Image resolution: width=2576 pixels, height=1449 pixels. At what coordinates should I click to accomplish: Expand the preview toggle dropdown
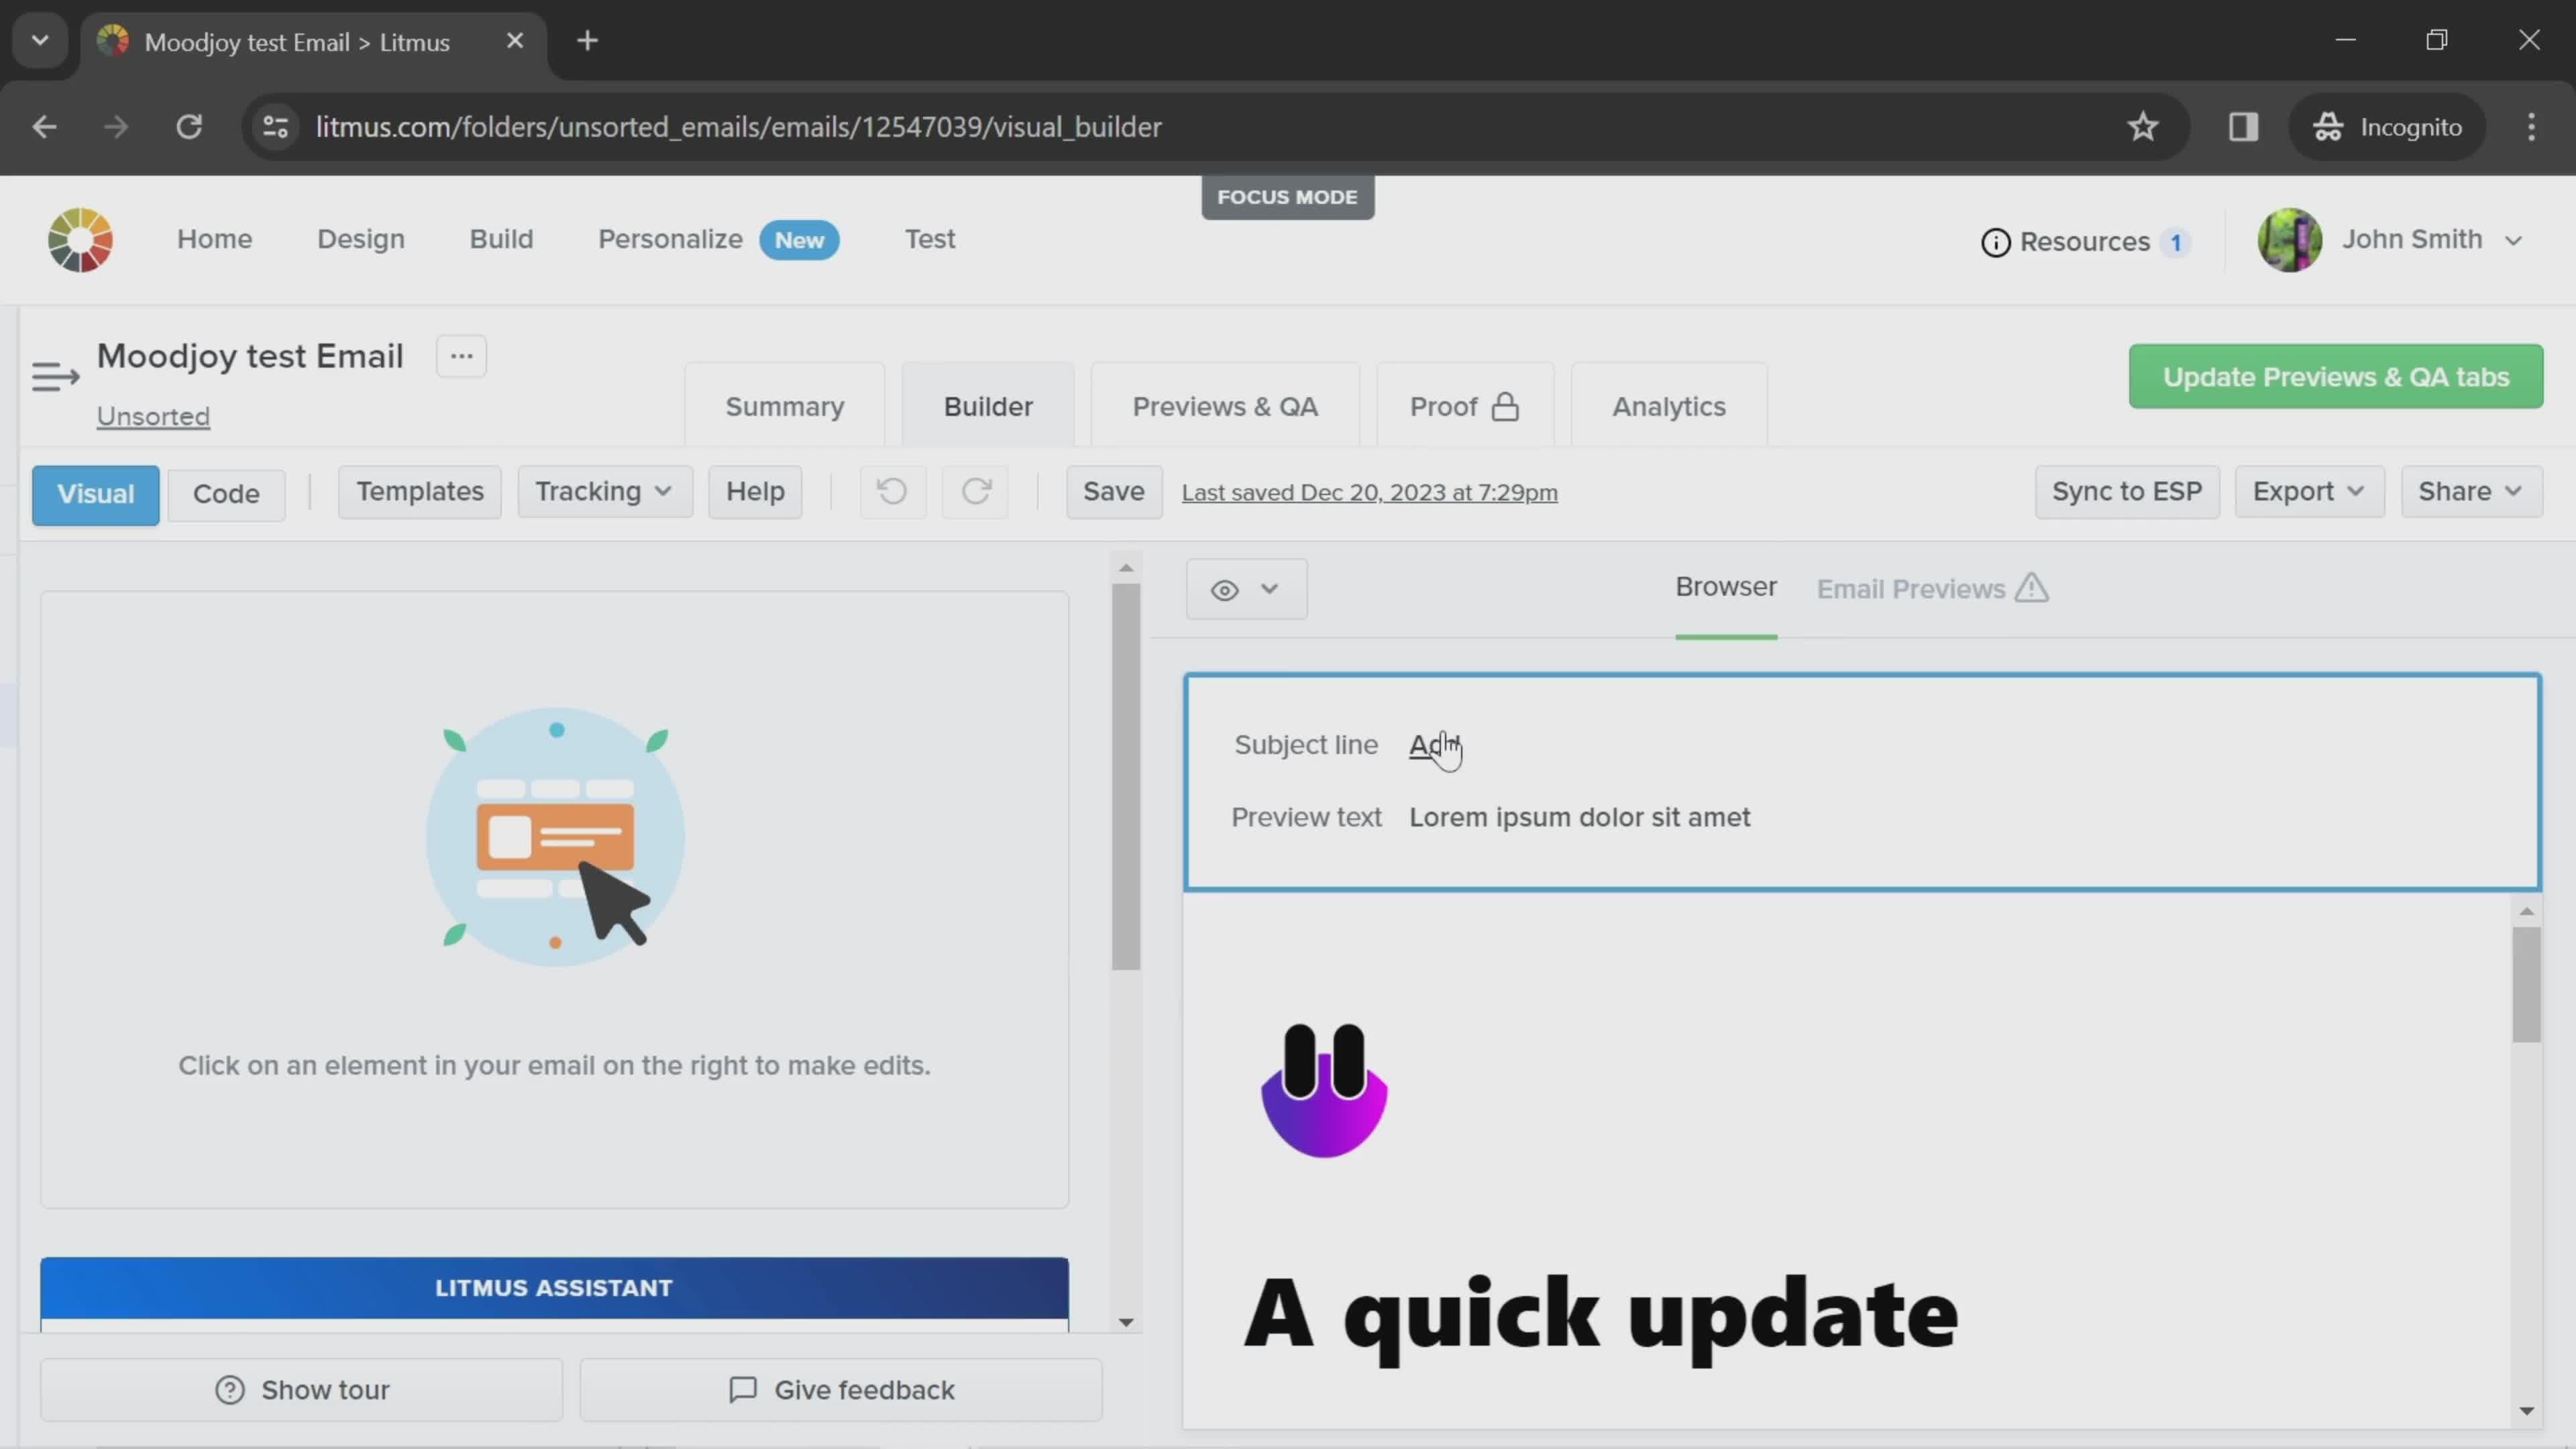[x=1271, y=589]
